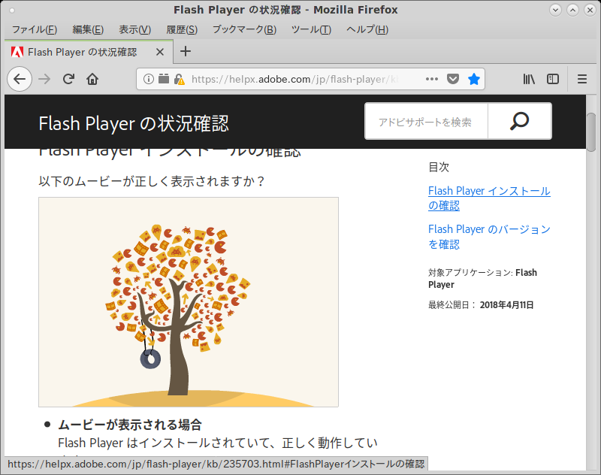Reload the current page
The height and width of the screenshot is (475, 601).
[x=68, y=79]
